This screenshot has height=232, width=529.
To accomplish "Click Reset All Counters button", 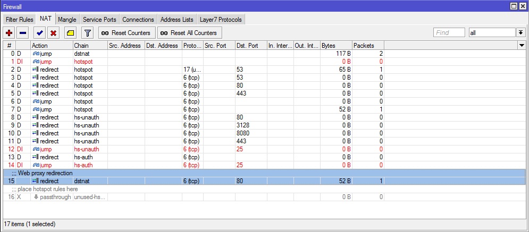I will (x=190, y=33).
